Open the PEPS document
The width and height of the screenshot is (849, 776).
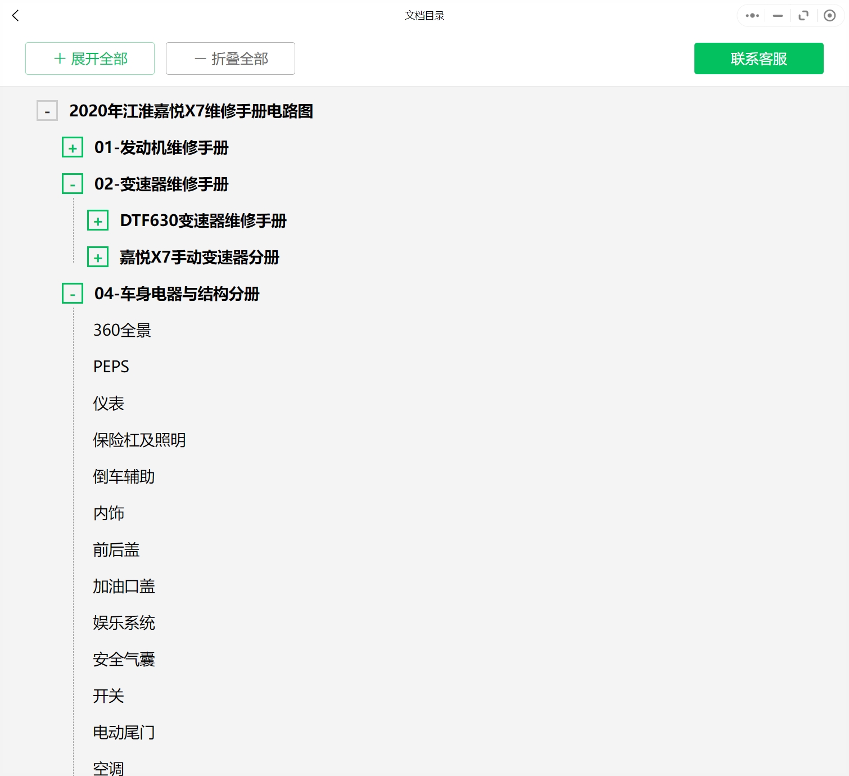click(x=111, y=366)
